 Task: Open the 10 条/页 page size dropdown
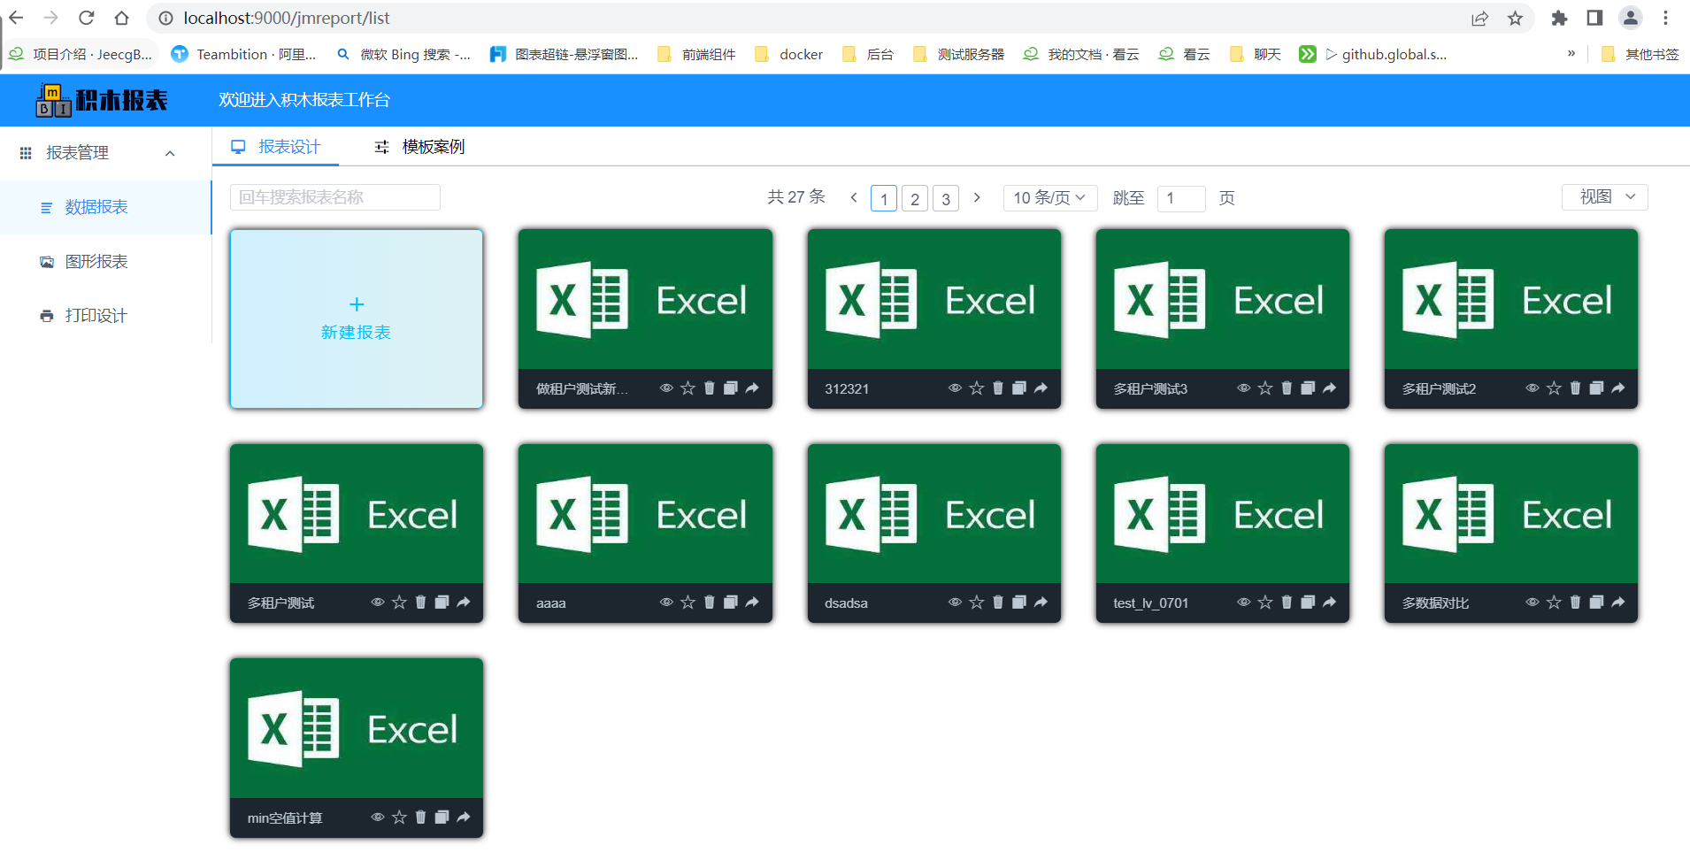1050,197
